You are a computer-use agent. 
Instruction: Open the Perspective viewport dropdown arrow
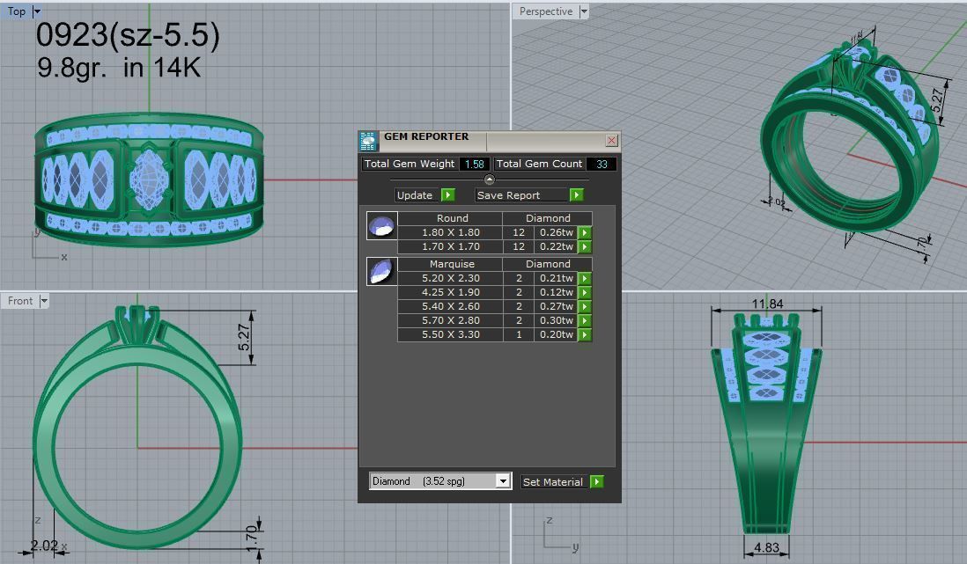(583, 11)
